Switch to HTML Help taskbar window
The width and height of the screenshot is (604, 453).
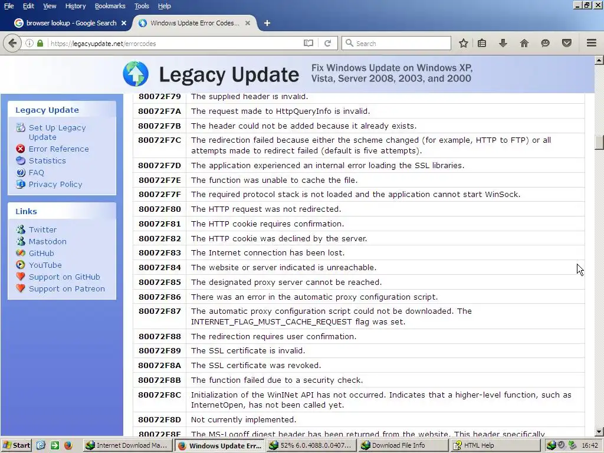point(495,445)
